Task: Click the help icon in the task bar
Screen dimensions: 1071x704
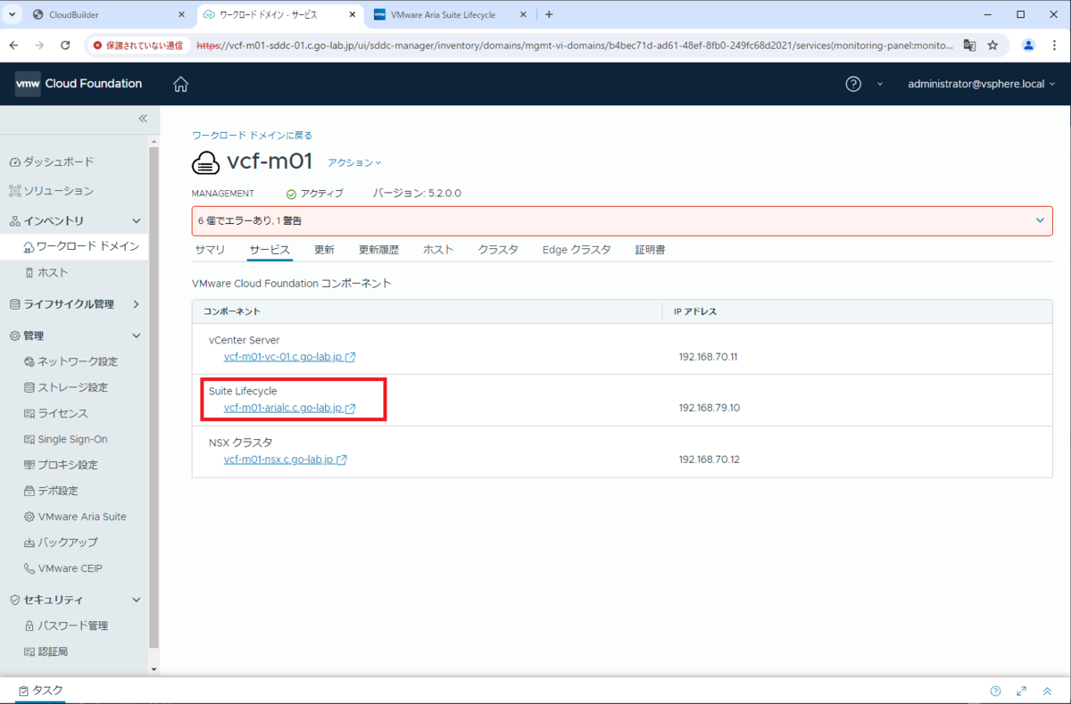Action: pos(996,692)
